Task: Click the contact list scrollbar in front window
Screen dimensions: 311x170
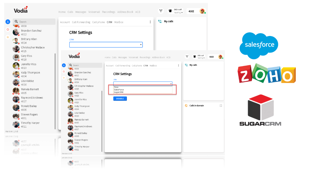Action: pyautogui.click(x=102, y=121)
